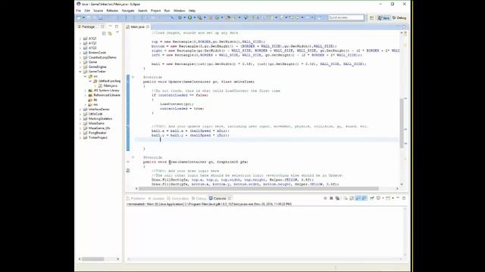Select the Package Explorer tab
The width and height of the screenshot is (485, 272).
(x=89, y=27)
